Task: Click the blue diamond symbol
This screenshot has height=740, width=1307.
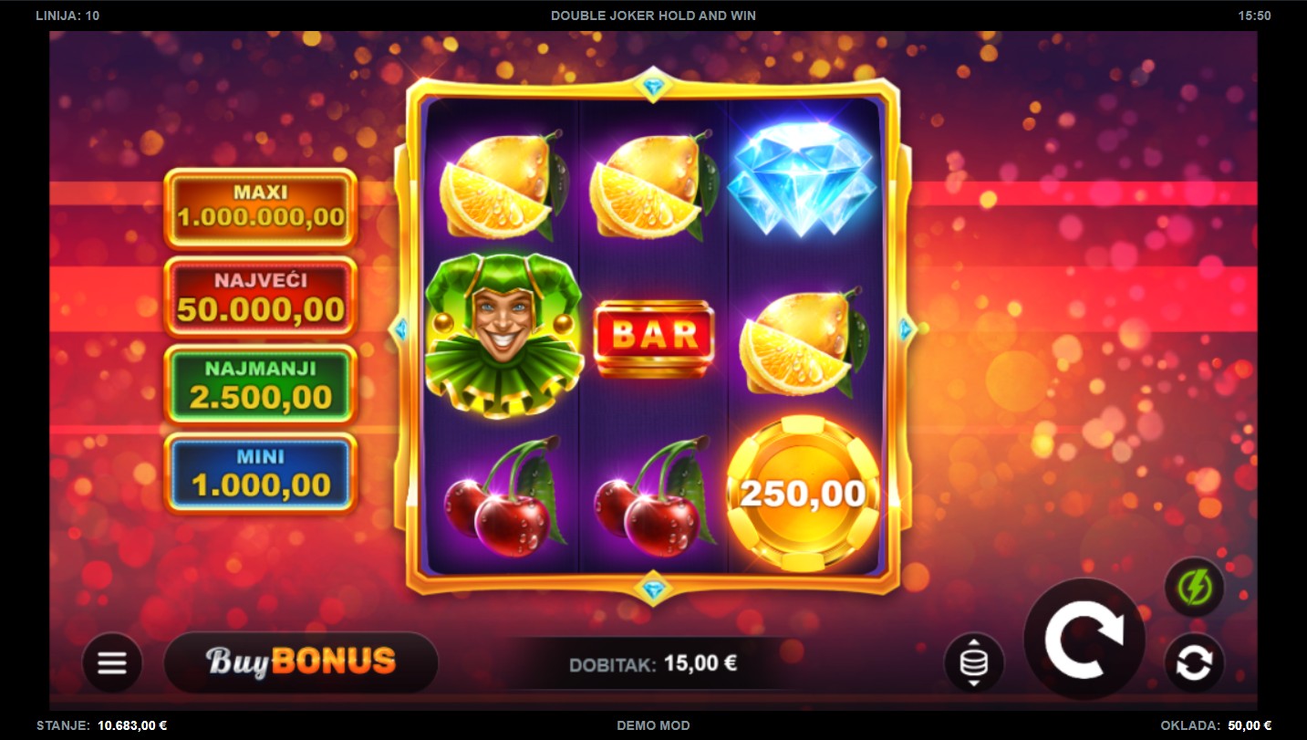Action: pos(802,179)
